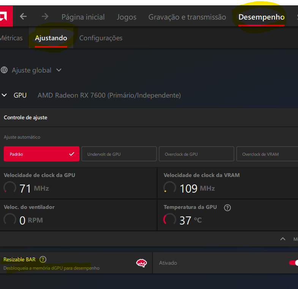Viewport: 298px width, 289px height.
Task: Click the VRAM clock speed gauge
Action: 170,188
